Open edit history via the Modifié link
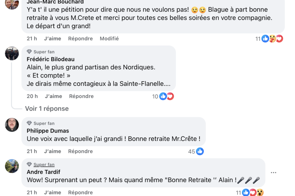 [x=109, y=38]
